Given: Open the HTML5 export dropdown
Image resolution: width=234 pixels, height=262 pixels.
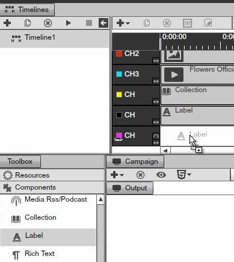Looking at the screenshot, I should click(x=183, y=175).
